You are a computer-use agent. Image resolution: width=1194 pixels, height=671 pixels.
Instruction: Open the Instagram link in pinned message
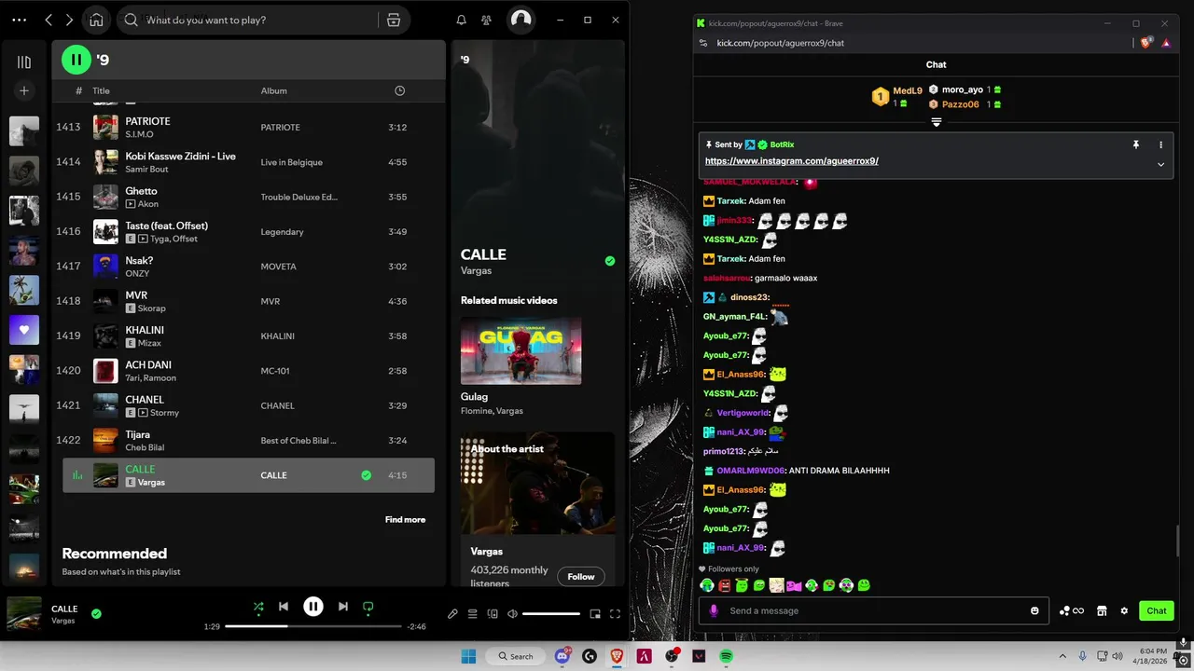(x=791, y=161)
